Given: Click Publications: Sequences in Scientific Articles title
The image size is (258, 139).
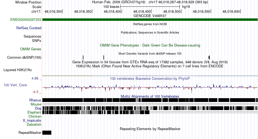Looking at the screenshot, I should 150,32.
